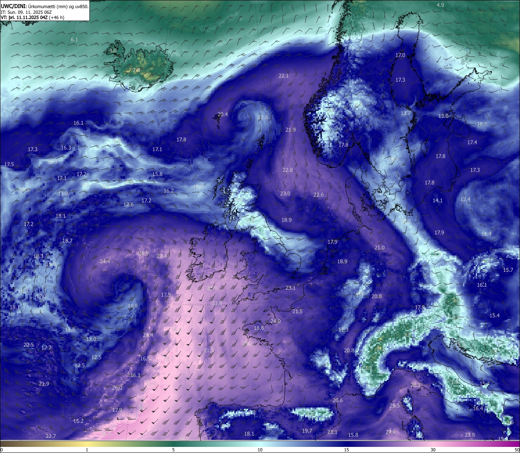The height and width of the screenshot is (453, 520).
Task: Click the color bar tick label "10"
Action: tap(260, 450)
